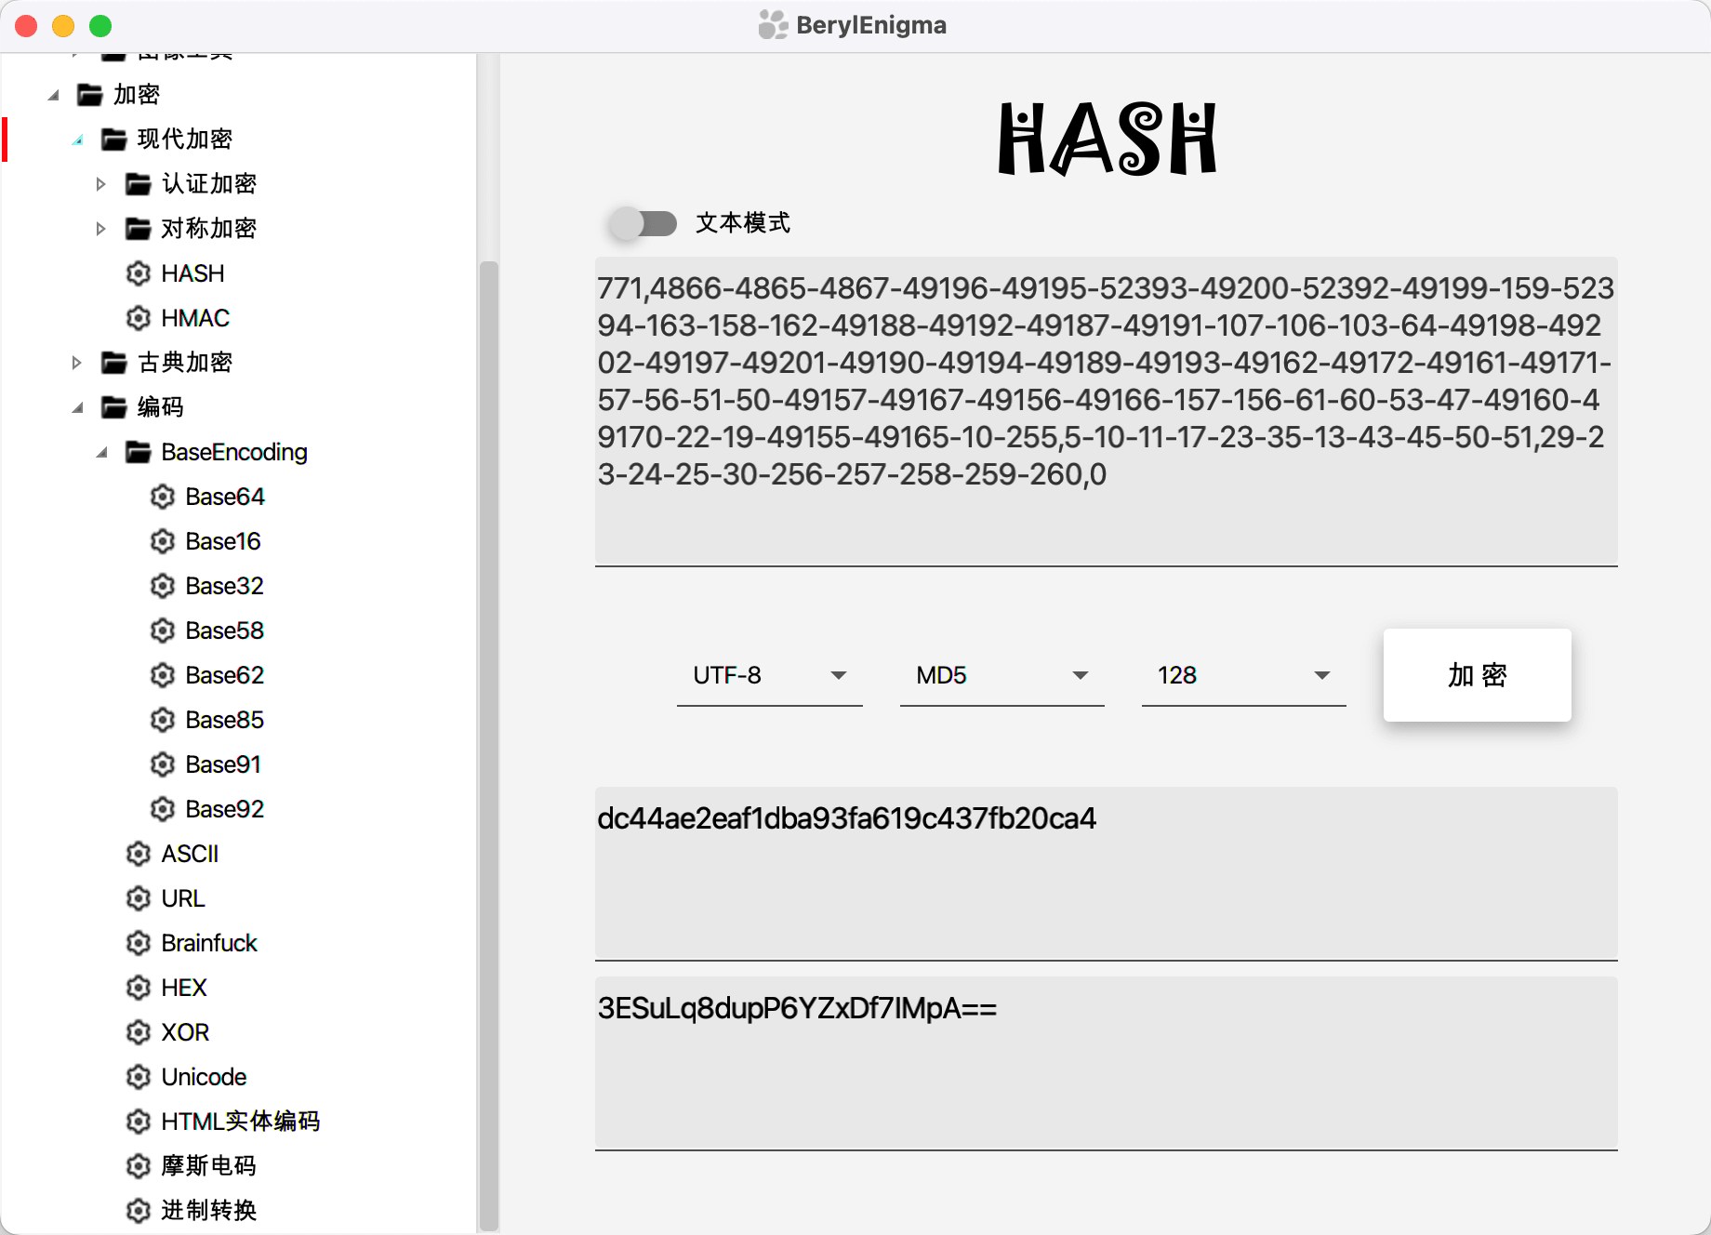Open the 128 bit-length dropdown

coord(1243,675)
